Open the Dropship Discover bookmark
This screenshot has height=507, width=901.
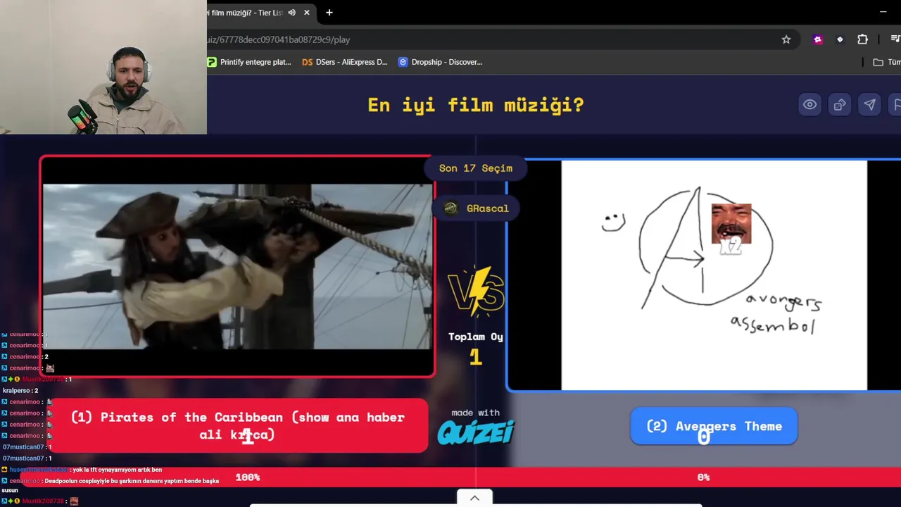tap(440, 62)
